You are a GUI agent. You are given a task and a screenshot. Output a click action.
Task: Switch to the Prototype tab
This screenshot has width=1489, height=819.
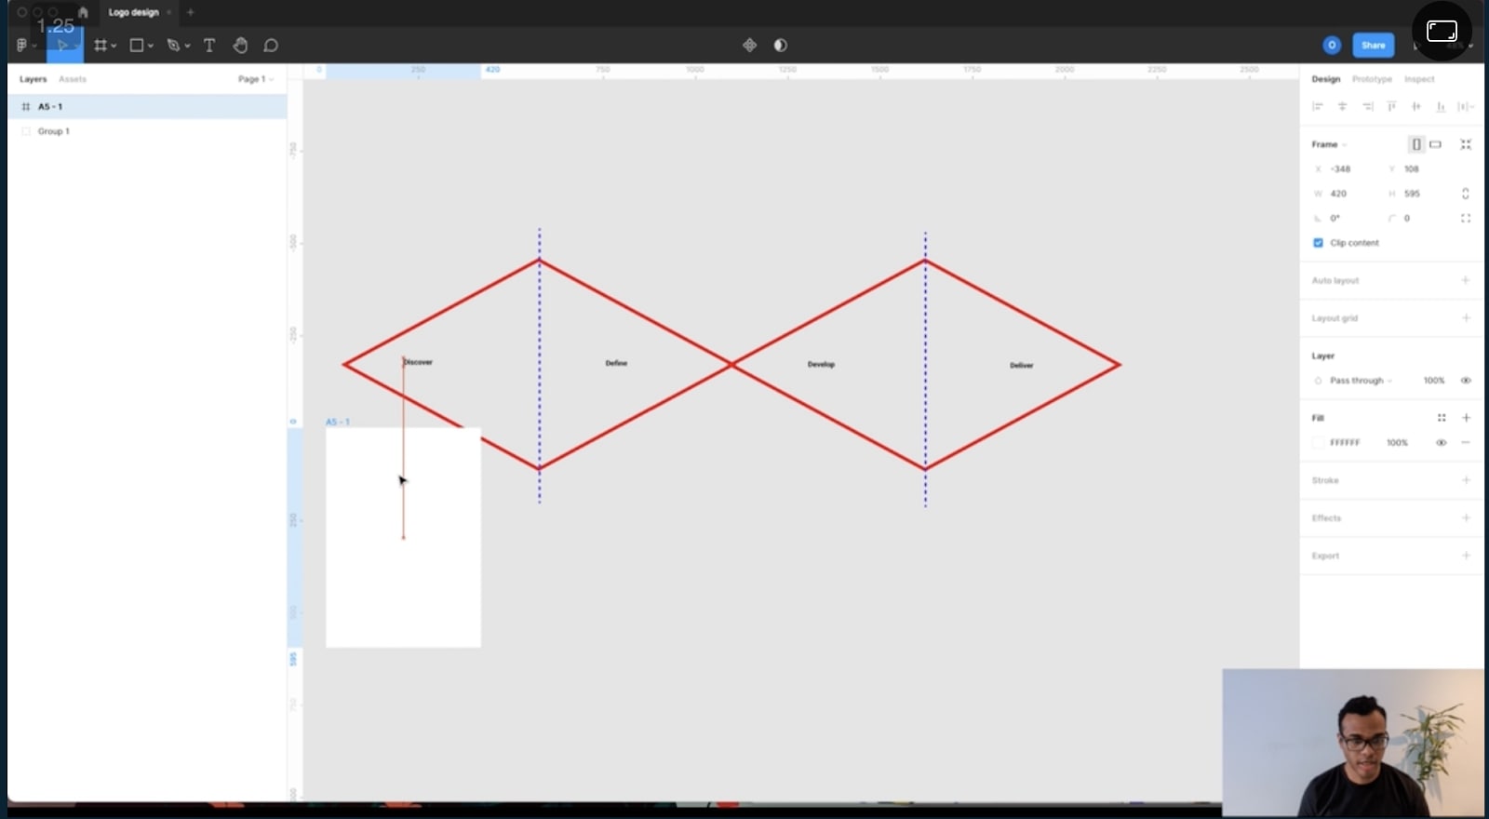point(1372,79)
